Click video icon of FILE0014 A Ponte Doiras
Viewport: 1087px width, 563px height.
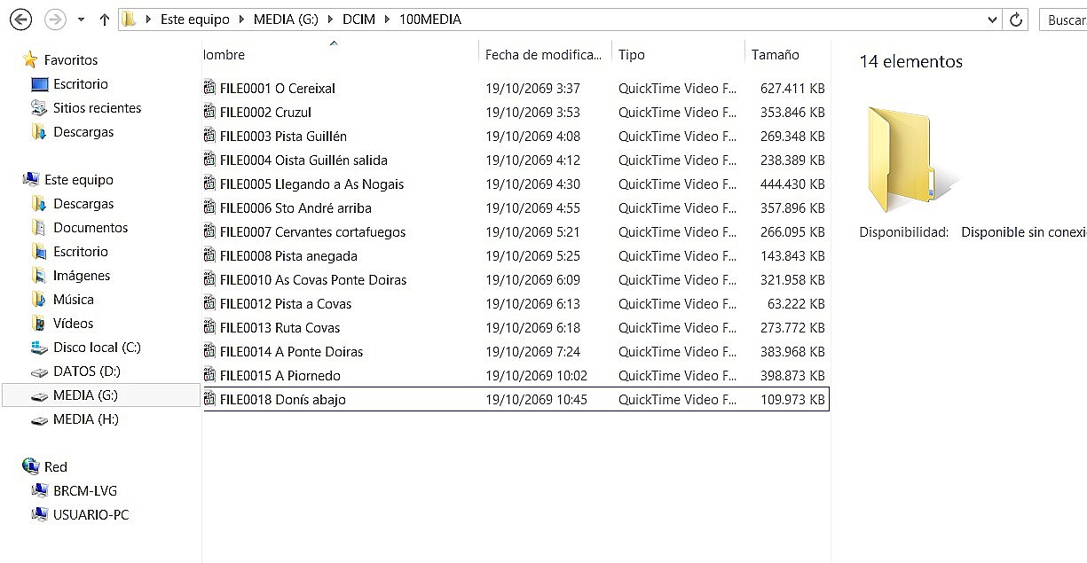tap(210, 351)
